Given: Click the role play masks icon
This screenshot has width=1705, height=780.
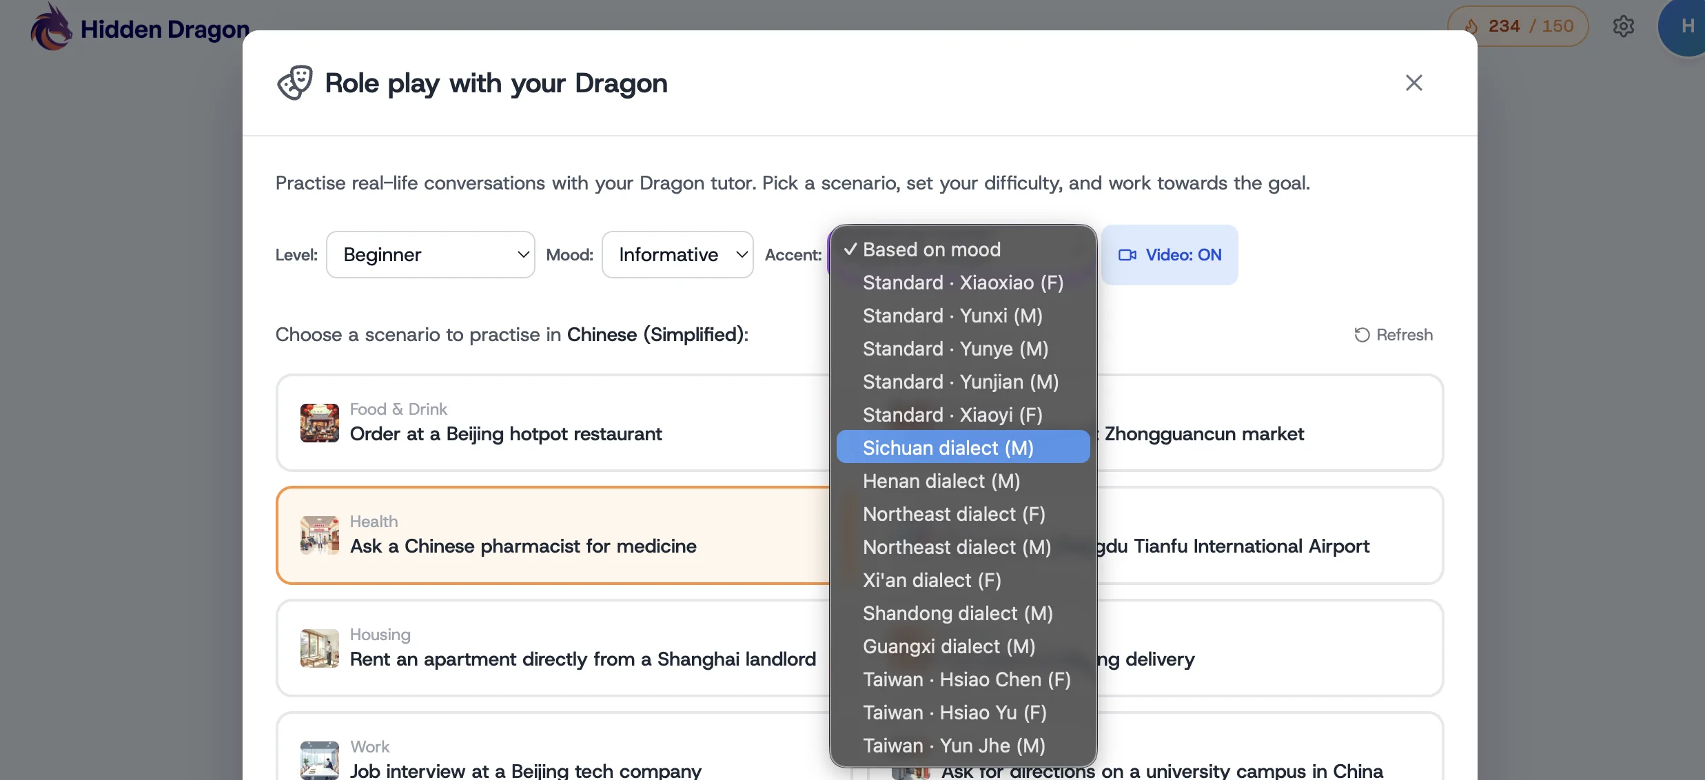Looking at the screenshot, I should tap(295, 83).
